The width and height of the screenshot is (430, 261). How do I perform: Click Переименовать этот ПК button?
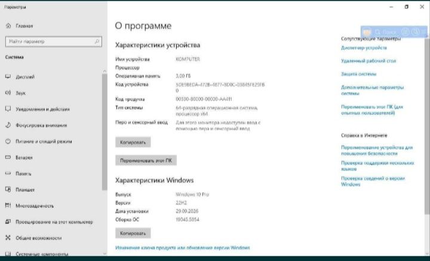[146, 161]
